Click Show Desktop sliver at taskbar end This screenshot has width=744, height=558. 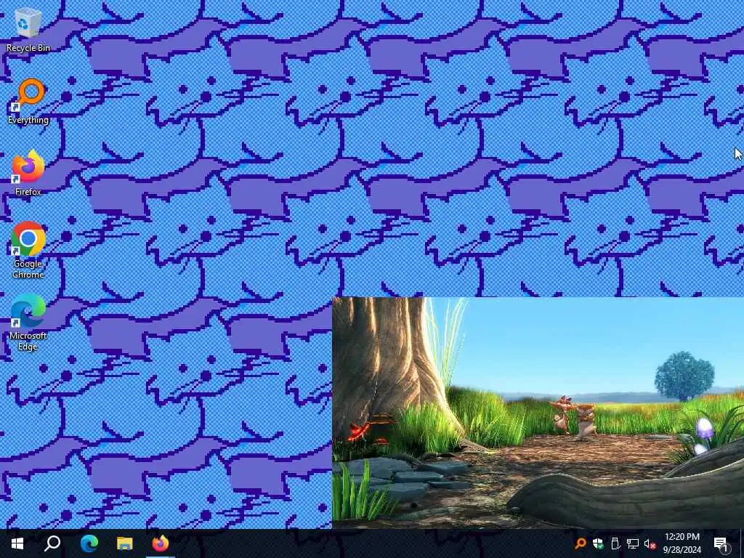pyautogui.click(x=742, y=543)
